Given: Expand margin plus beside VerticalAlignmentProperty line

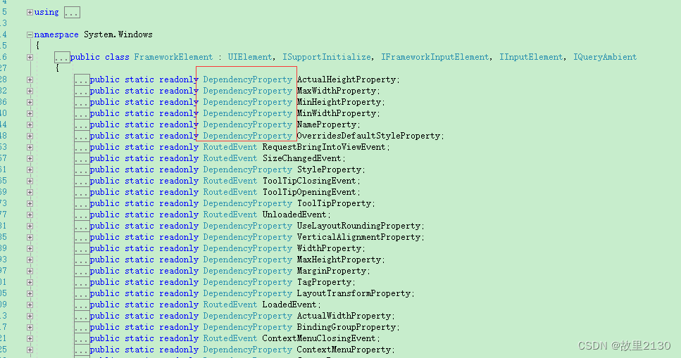Looking at the screenshot, I should pos(30,238).
